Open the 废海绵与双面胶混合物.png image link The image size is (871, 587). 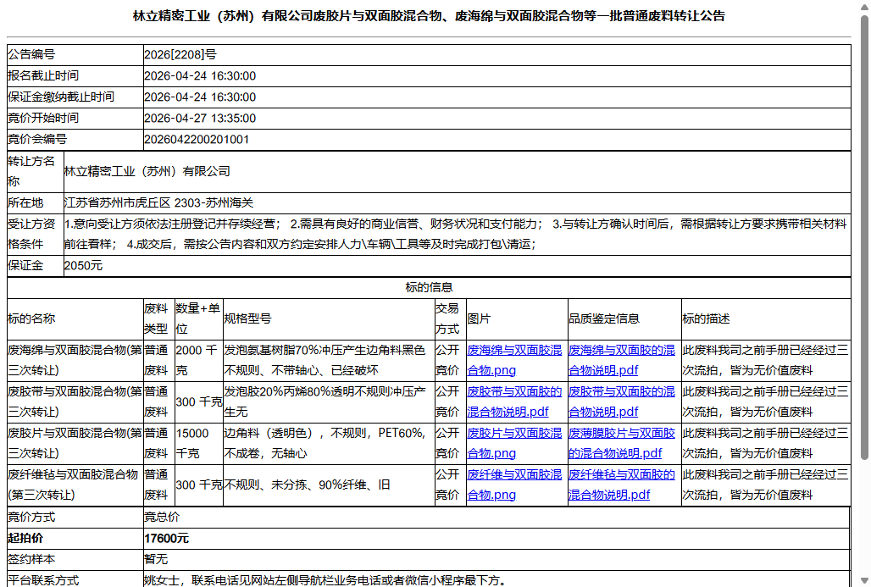point(514,361)
